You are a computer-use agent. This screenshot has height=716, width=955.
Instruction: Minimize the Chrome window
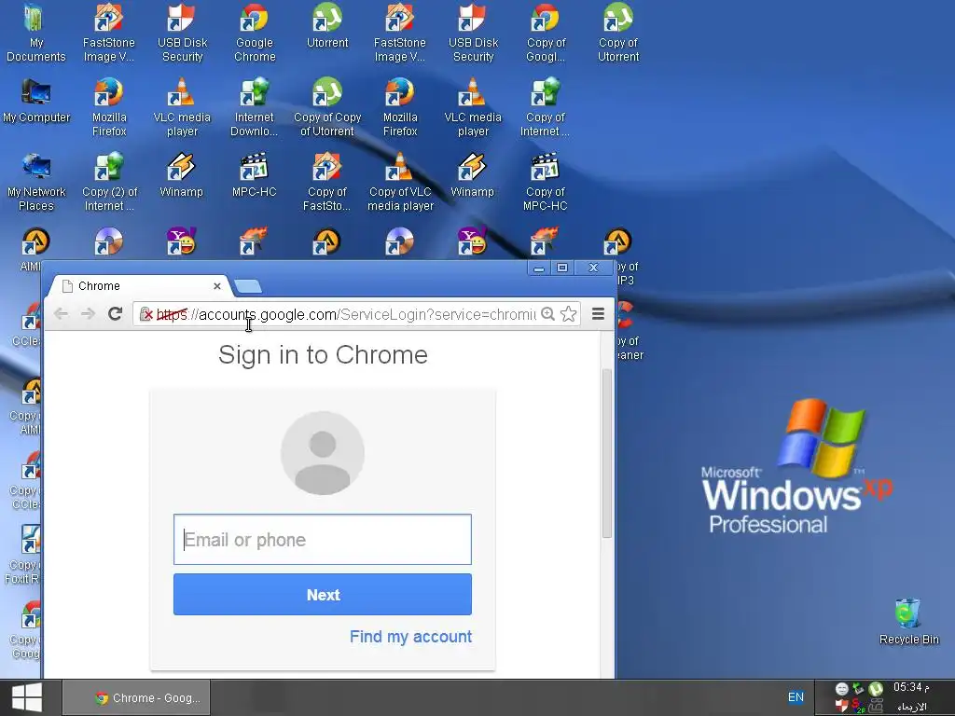[x=539, y=268]
